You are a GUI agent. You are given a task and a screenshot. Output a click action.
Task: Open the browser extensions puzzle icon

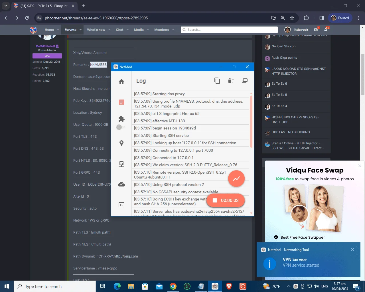pos(307,18)
